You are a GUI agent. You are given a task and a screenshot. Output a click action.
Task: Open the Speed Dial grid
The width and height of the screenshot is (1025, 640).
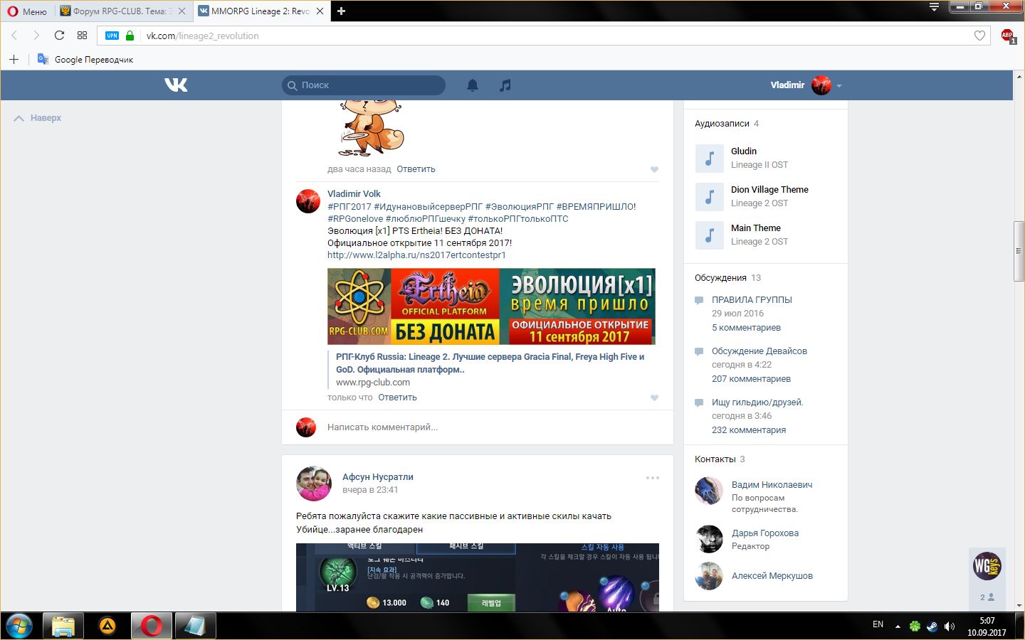82,36
